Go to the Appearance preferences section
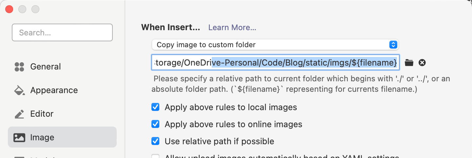Image resolution: width=472 pixels, height=158 pixels. [x=54, y=90]
